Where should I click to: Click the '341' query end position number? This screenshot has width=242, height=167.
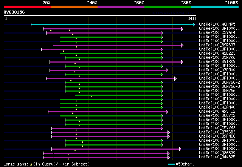tap(191, 18)
